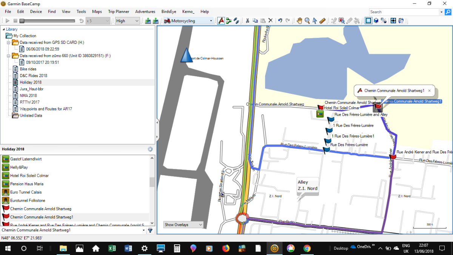The width and height of the screenshot is (453, 255).
Task: Stop playback with the stop button
Action: pos(15,21)
